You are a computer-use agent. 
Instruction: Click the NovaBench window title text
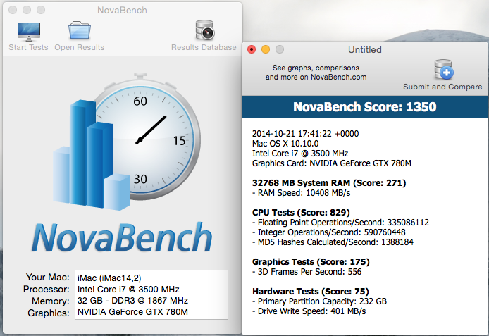tap(122, 11)
